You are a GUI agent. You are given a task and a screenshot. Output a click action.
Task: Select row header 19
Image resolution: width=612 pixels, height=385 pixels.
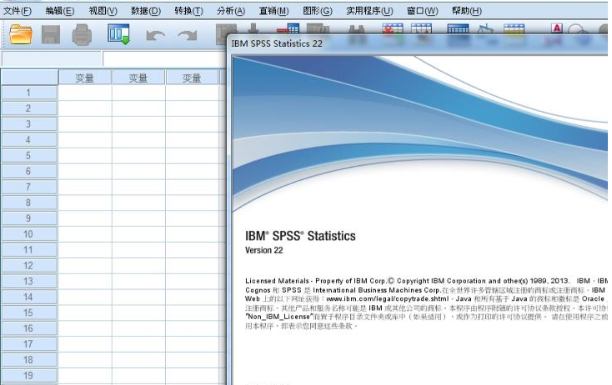tap(29, 376)
